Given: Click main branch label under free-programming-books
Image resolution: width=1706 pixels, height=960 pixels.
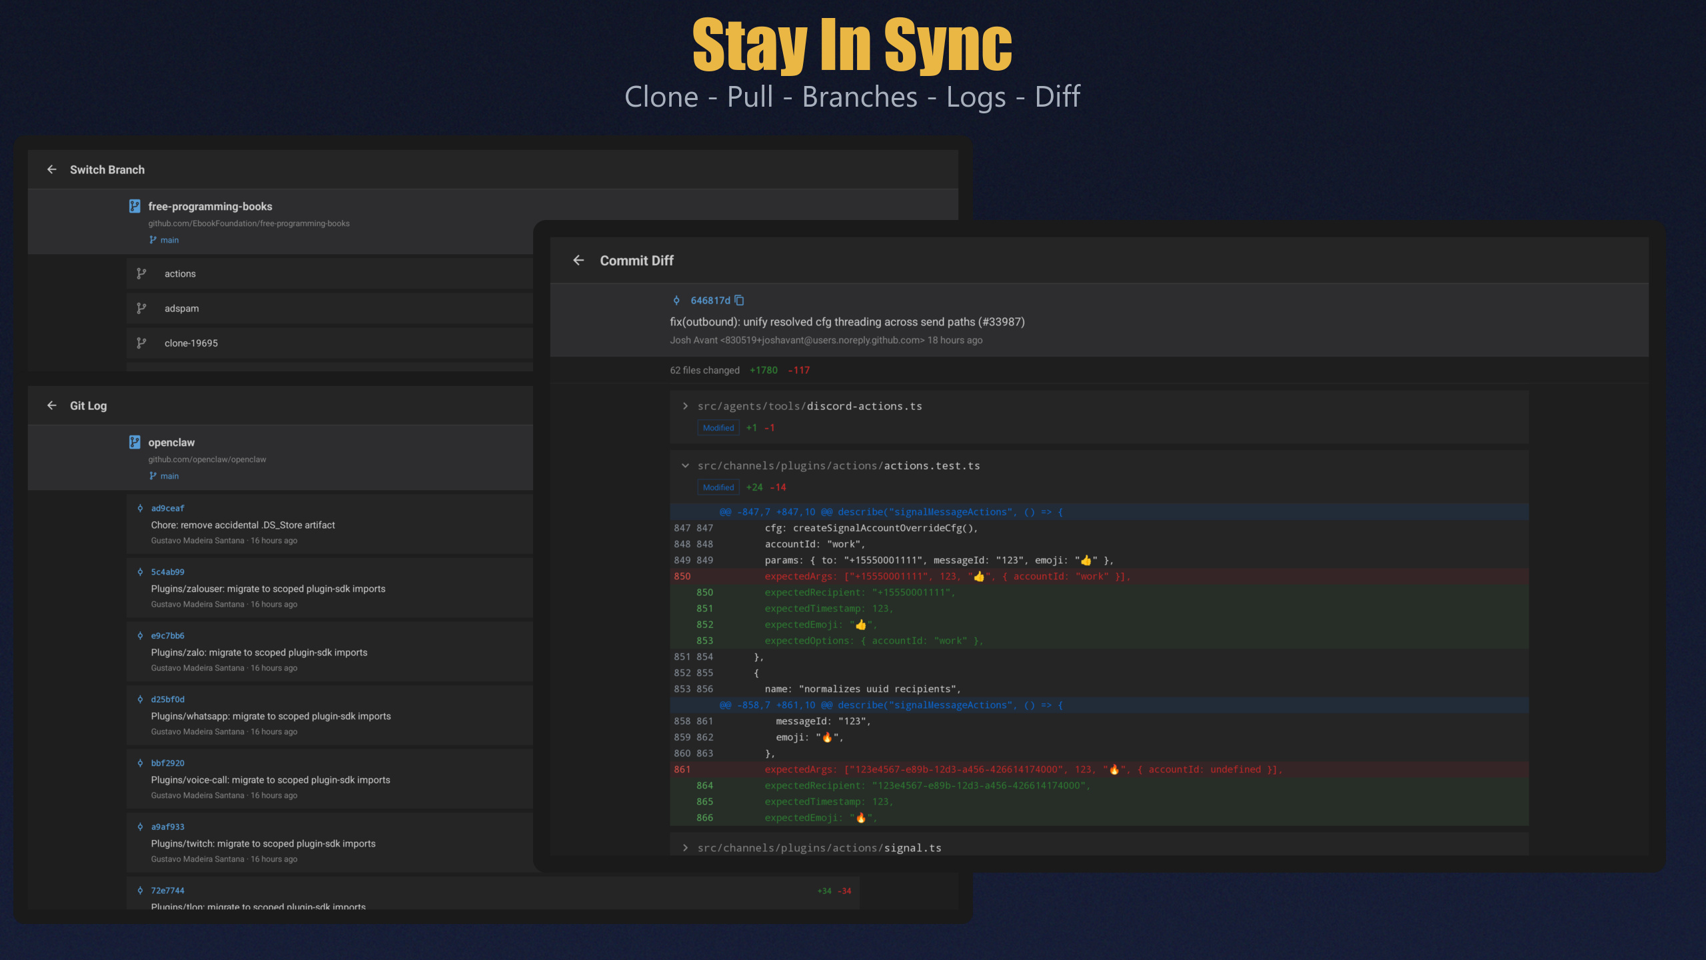Looking at the screenshot, I should point(169,240).
